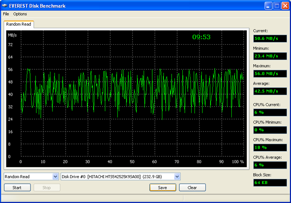Click the "Average:" label
This screenshot has height=203, width=291.
click(x=261, y=84)
